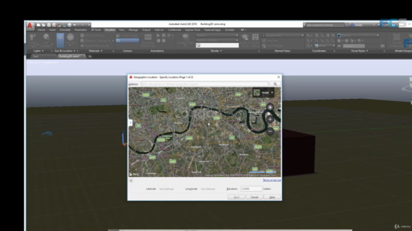
Task: Click the Cancel button
Action: pos(254,197)
